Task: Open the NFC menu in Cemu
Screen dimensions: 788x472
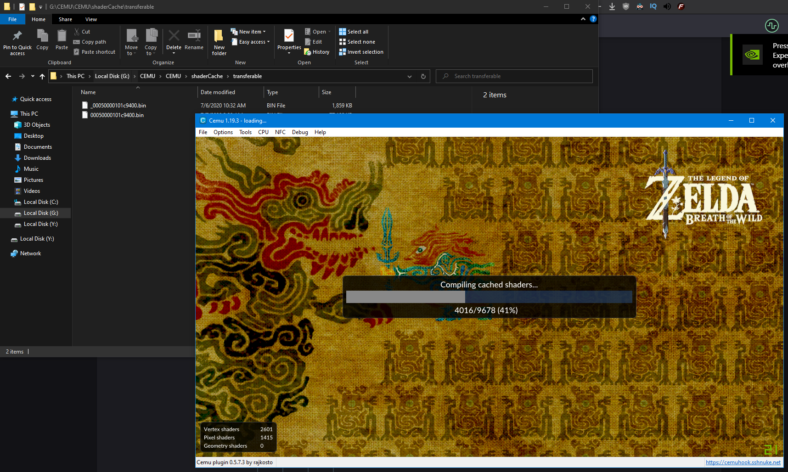Action: (280, 132)
